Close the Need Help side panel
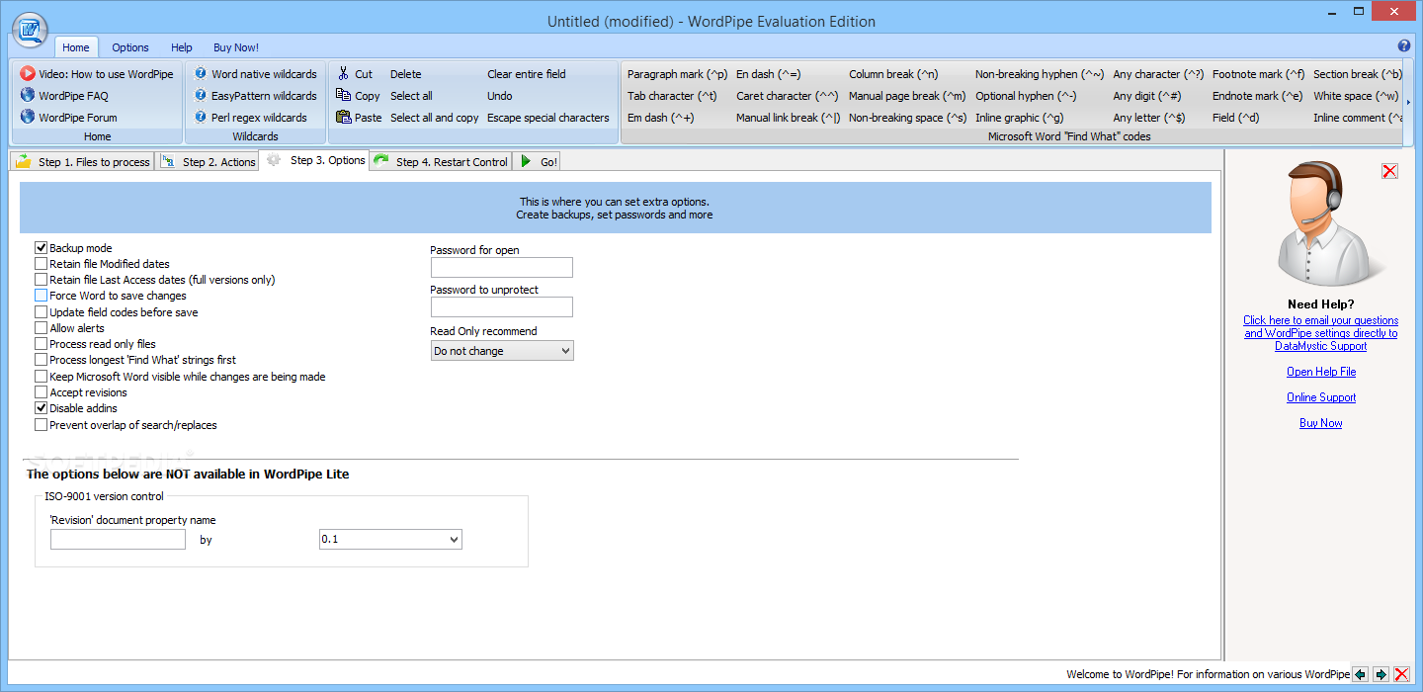The height and width of the screenshot is (692, 1423). 1389,172
